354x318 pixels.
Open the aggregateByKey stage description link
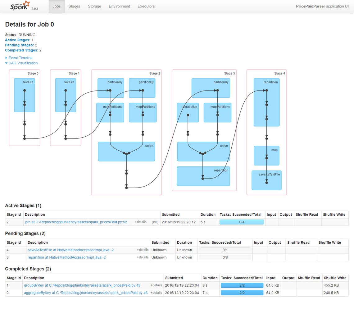tap(86, 293)
